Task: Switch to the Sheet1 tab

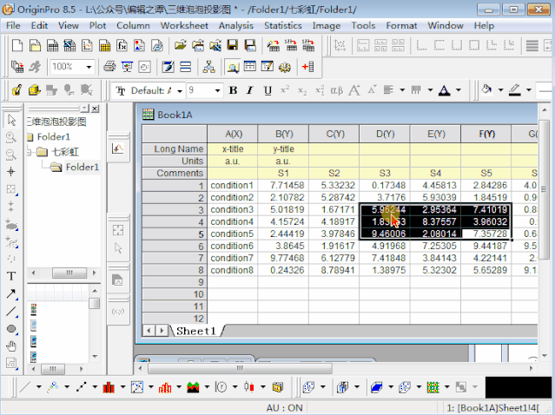Action: (x=195, y=331)
